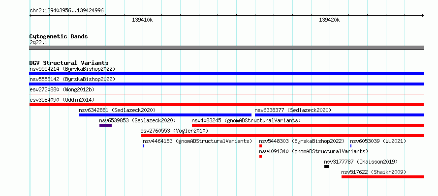Click the esv2720880 (Wong2012b) label
This screenshot has height=196, width=438.
[62, 89]
